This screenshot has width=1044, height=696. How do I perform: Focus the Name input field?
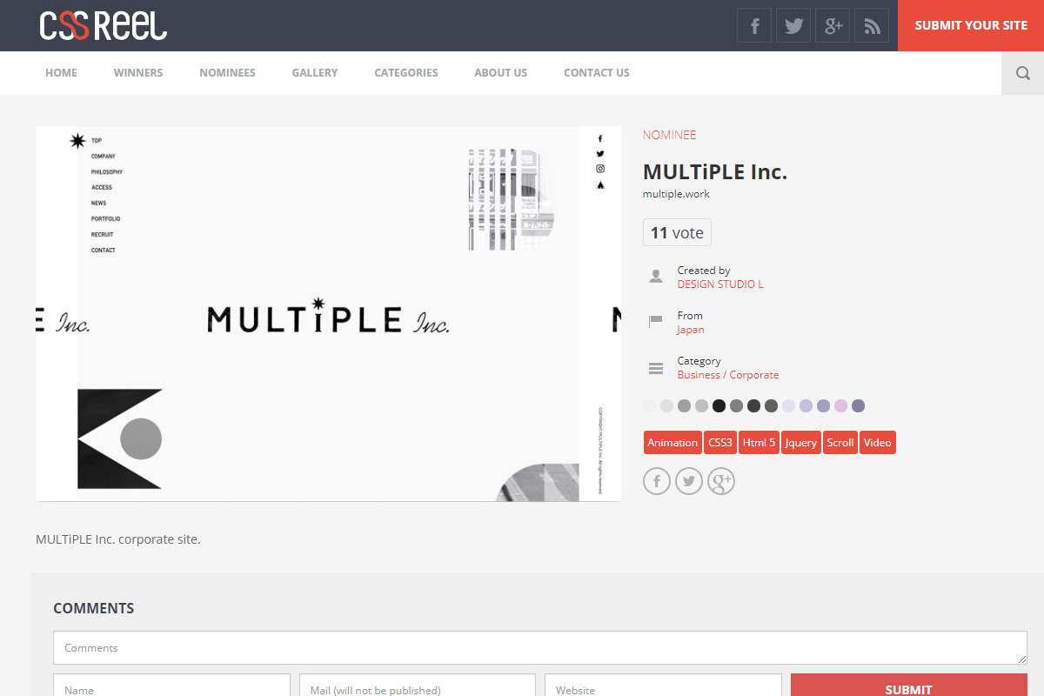coord(171,686)
